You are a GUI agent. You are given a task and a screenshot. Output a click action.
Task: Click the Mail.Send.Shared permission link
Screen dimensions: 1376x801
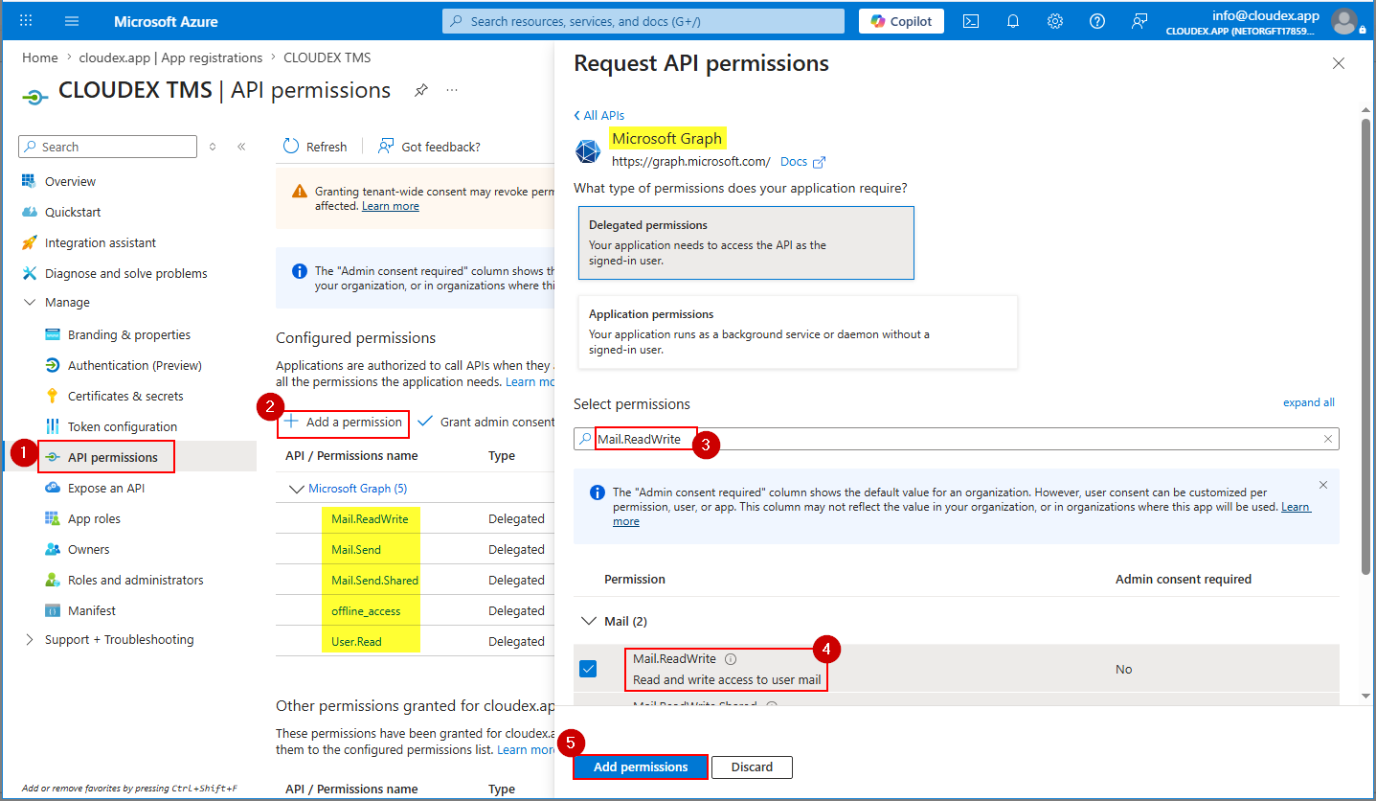tap(374, 580)
